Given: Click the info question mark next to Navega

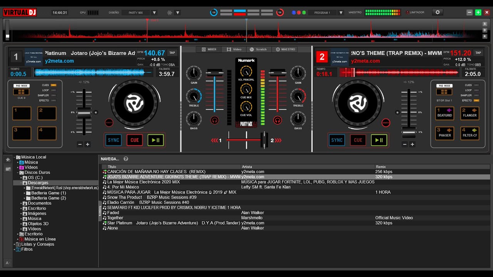Looking at the screenshot, I should pos(126,159).
